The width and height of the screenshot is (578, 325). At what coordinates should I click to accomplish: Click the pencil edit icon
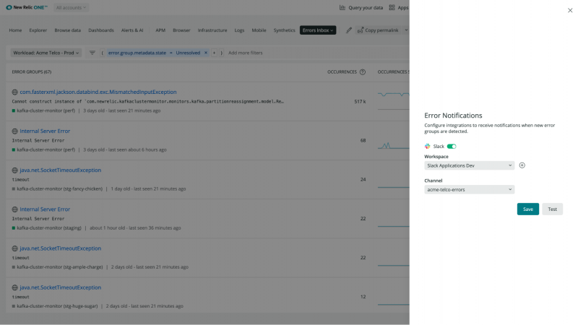(x=349, y=30)
